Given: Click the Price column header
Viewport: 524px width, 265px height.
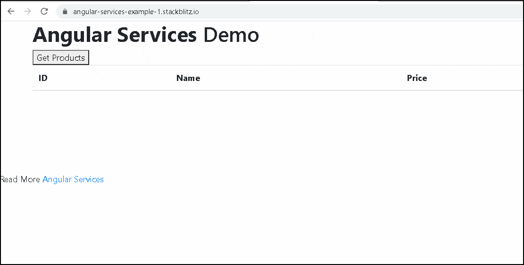Looking at the screenshot, I should tap(417, 78).
